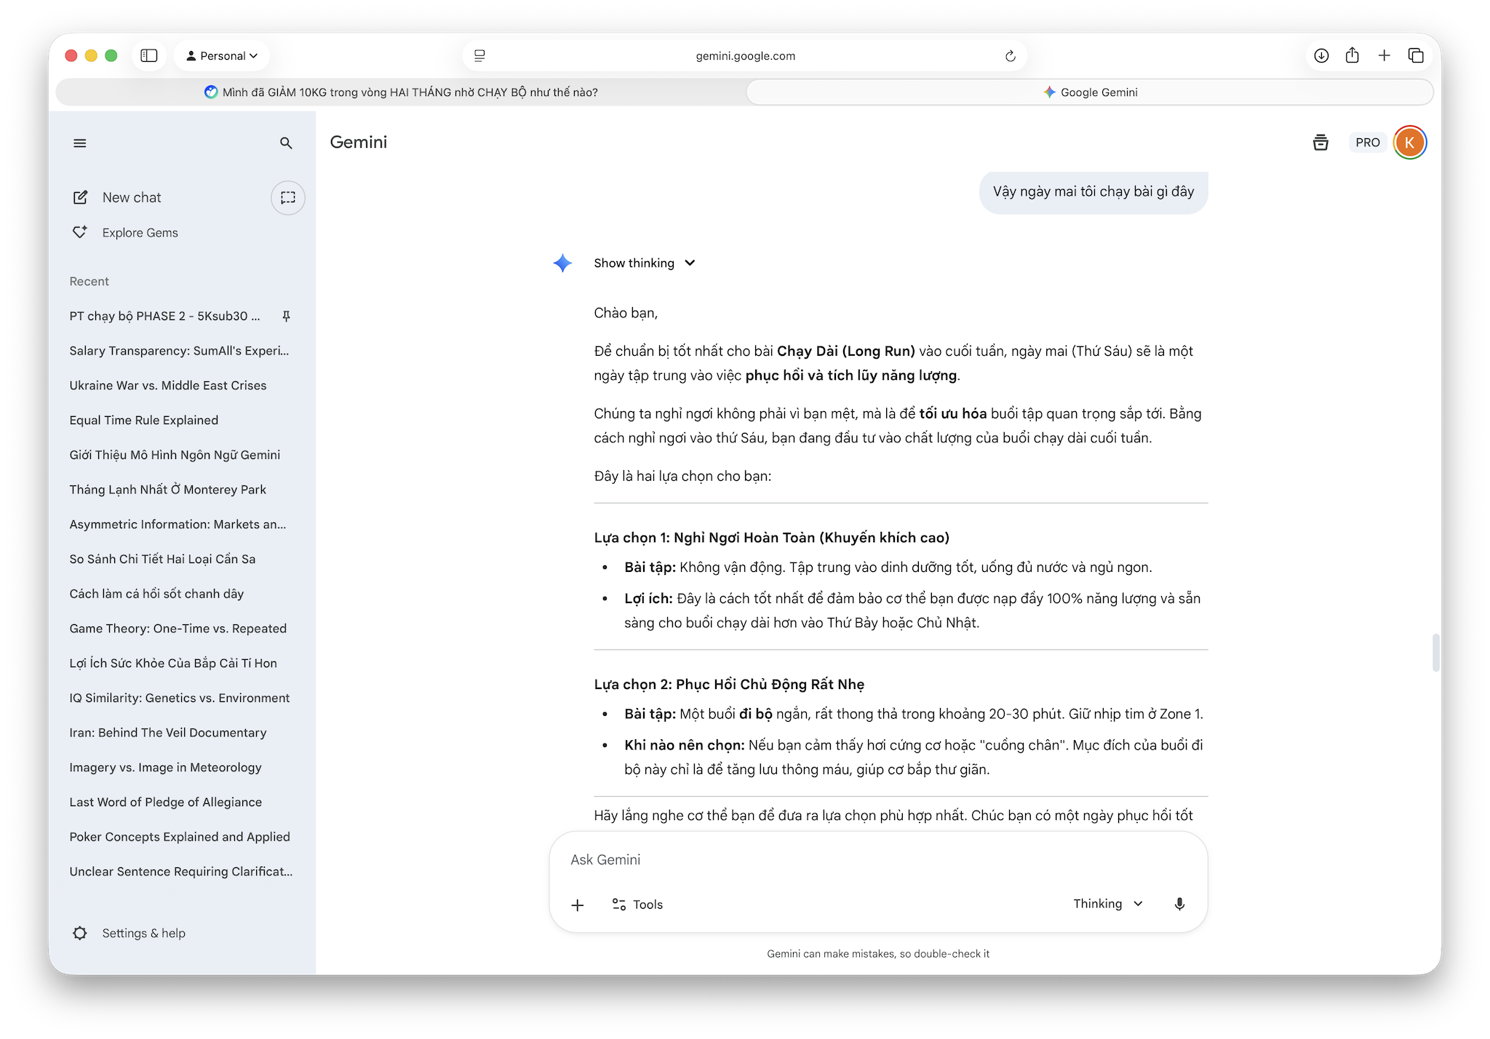Screen dimensions: 1490x1039
Task: Start a temporary chat with dashed icon
Action: tap(287, 197)
